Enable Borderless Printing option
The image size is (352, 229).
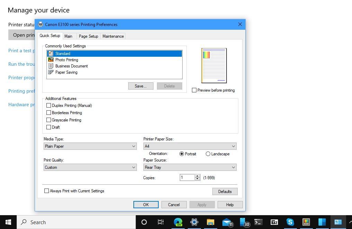point(49,112)
